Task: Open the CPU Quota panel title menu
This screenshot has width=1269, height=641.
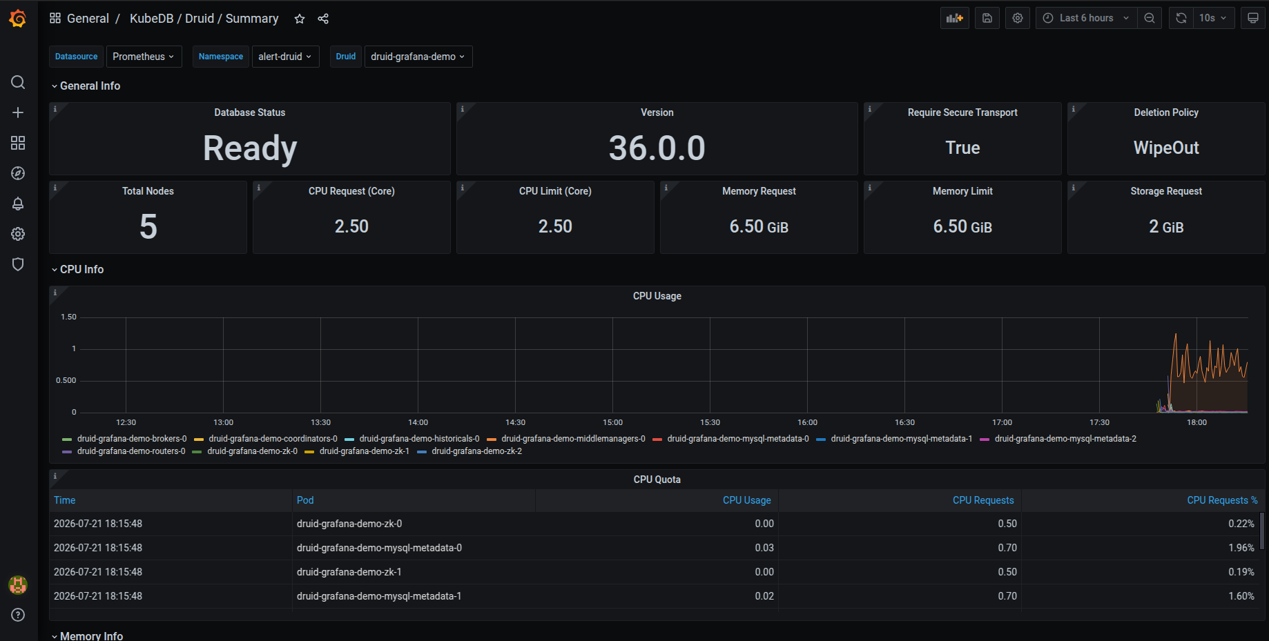Action: coord(657,480)
